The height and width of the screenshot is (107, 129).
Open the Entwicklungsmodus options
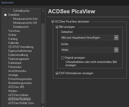[20, 79]
